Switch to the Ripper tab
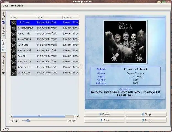 [3, 32]
